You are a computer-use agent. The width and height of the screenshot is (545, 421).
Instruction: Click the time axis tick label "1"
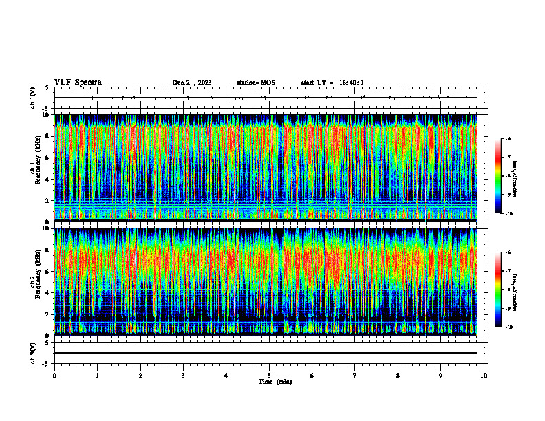(97, 376)
